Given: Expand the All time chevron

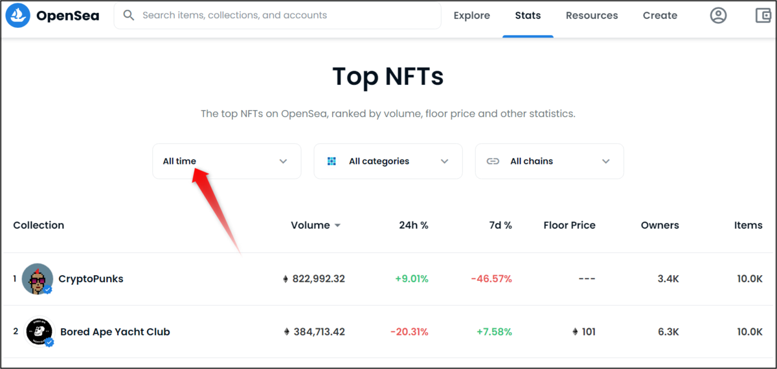Looking at the screenshot, I should click(x=283, y=161).
